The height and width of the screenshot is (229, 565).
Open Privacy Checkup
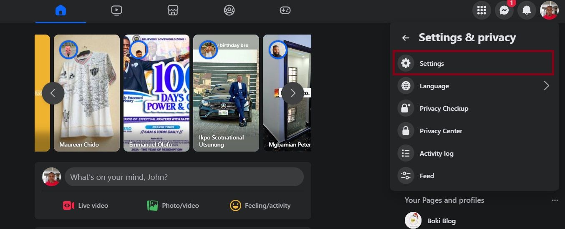pyautogui.click(x=473, y=108)
